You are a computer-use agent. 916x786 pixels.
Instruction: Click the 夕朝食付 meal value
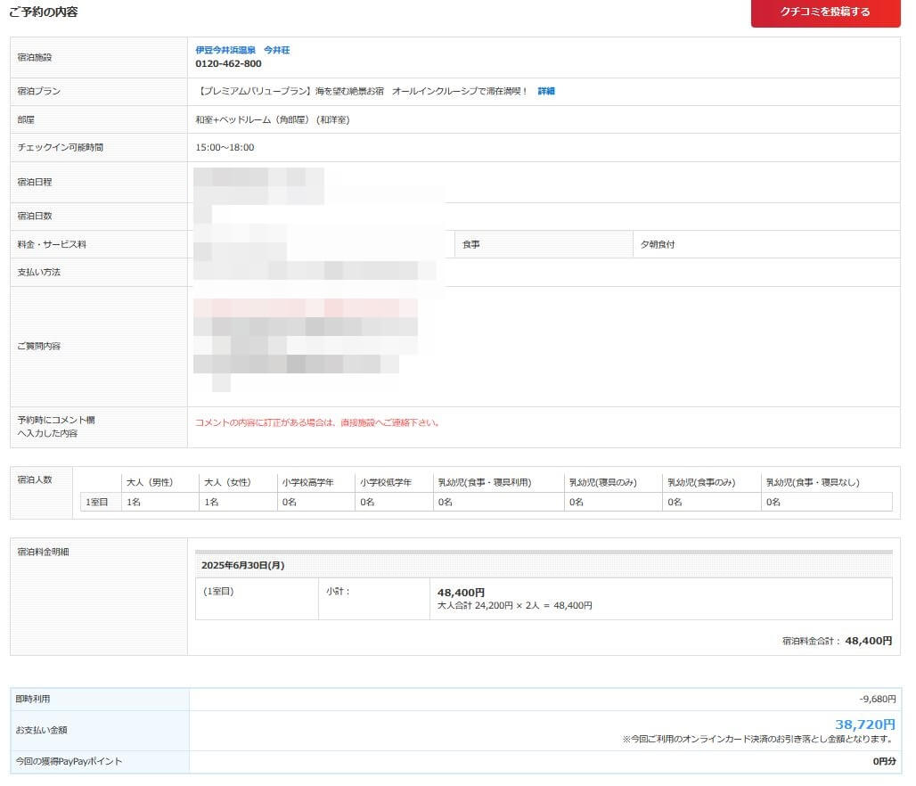click(x=658, y=244)
